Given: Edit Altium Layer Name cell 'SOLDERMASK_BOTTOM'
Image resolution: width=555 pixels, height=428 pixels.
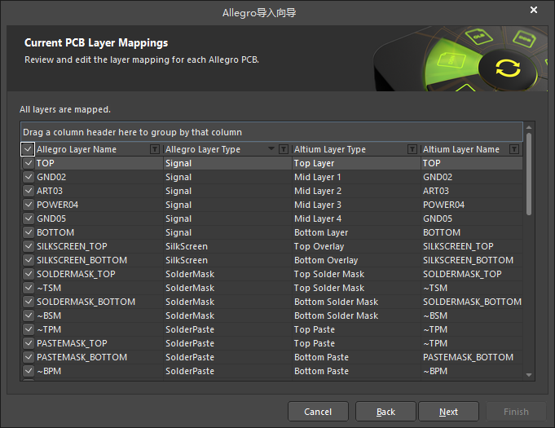Looking at the screenshot, I should point(472,302).
